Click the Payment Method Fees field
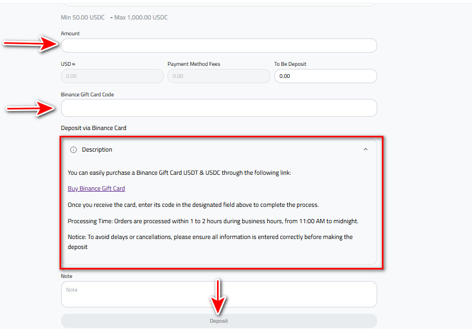The height and width of the screenshot is (329, 472). click(x=219, y=76)
